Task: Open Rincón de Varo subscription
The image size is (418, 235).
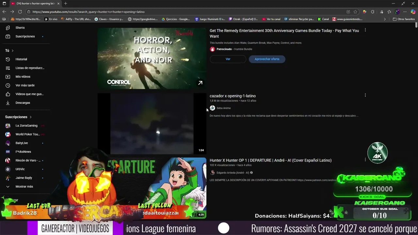Action: tap(26, 160)
